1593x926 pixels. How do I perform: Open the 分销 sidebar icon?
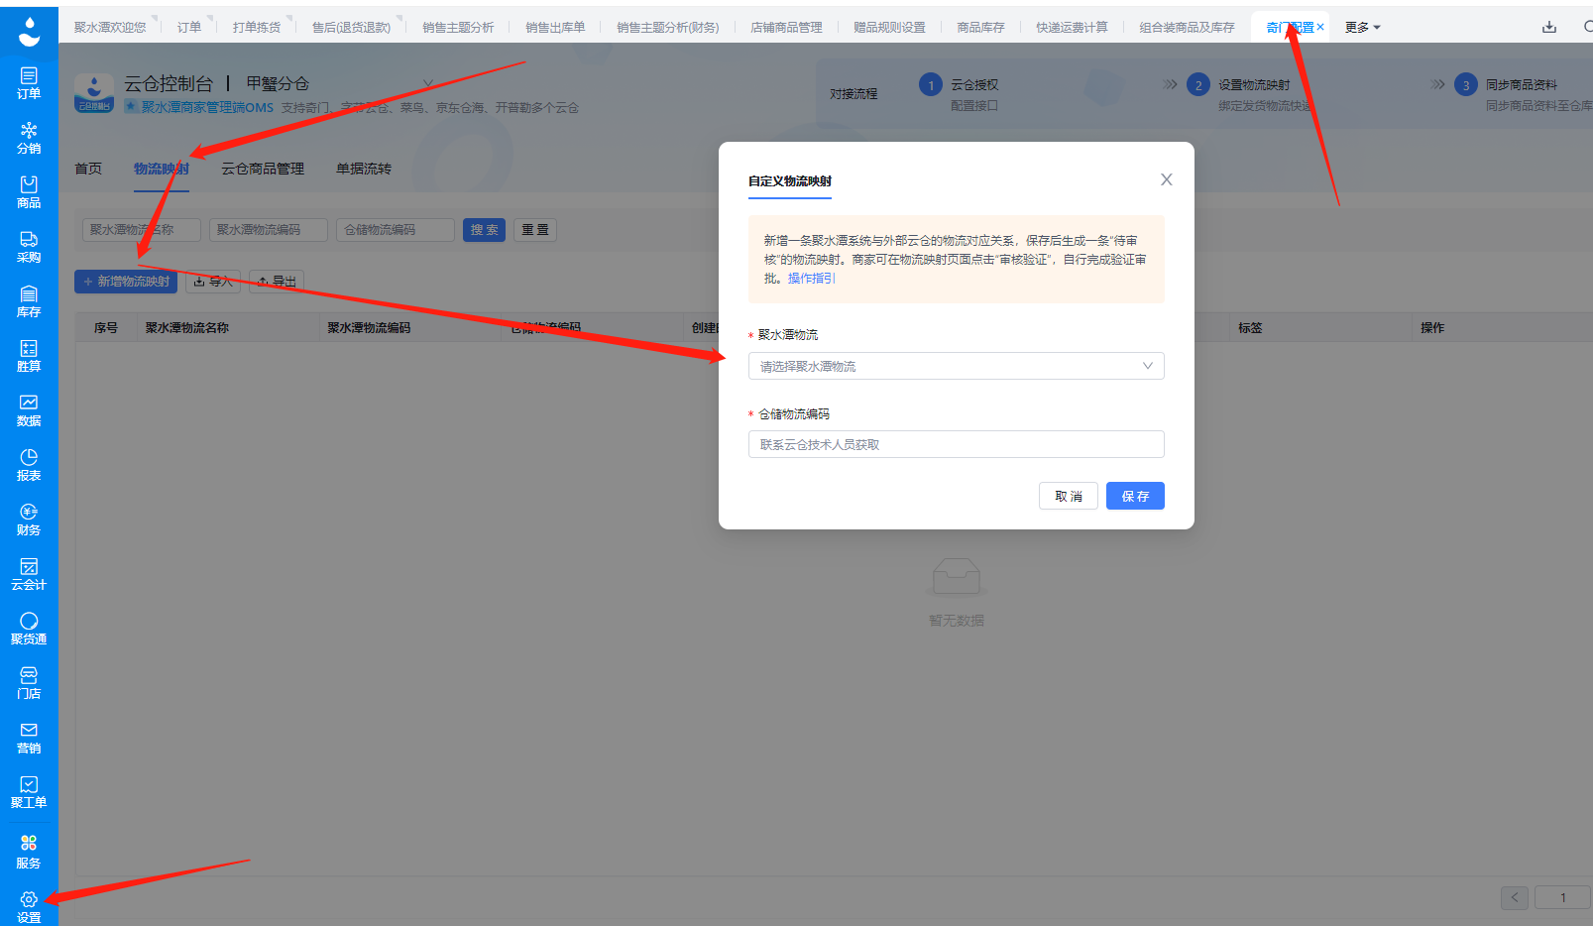click(29, 138)
